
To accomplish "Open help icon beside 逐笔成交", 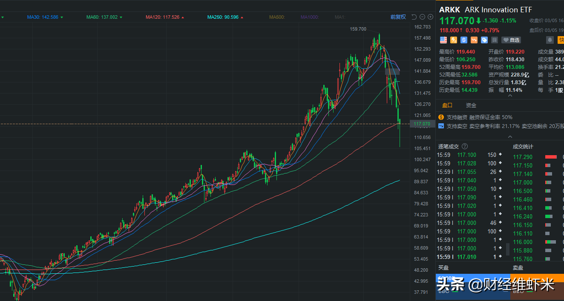I will tap(465, 146).
